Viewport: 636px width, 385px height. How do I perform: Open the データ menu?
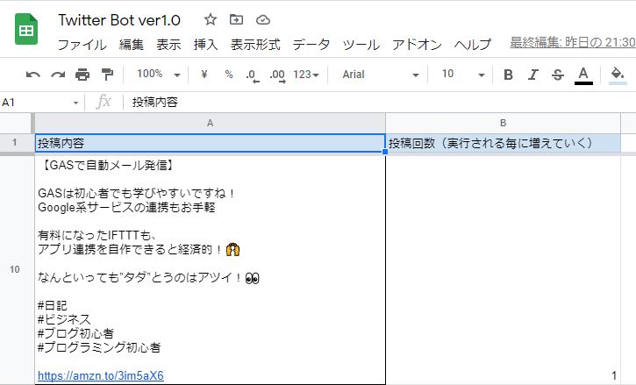[x=311, y=44]
